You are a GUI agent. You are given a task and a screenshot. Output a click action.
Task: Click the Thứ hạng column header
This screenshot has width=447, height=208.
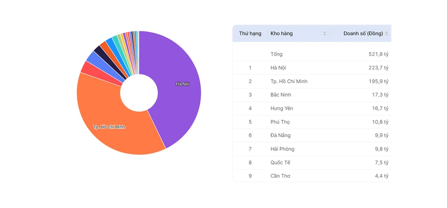(250, 33)
